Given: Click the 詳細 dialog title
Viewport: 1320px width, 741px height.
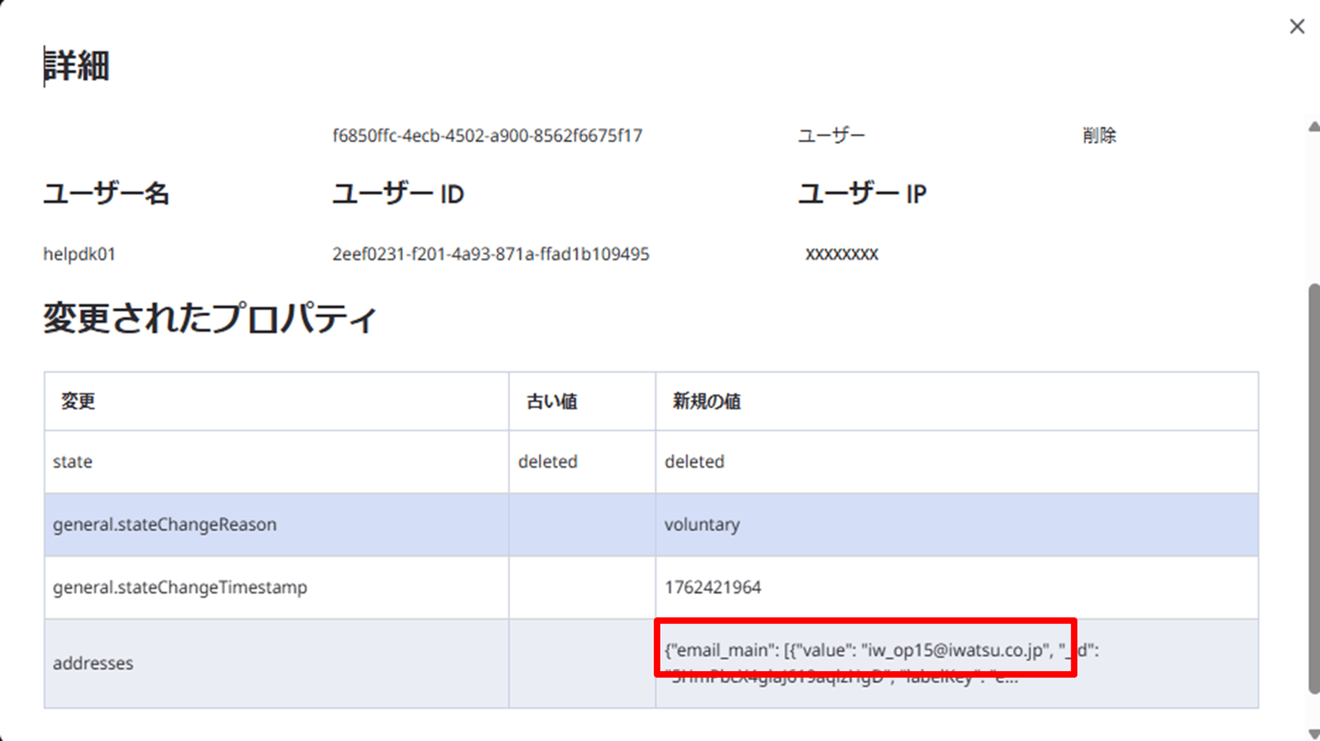Looking at the screenshot, I should (77, 66).
